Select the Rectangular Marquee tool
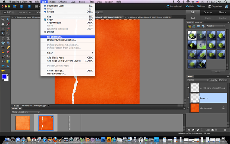 [3, 29]
